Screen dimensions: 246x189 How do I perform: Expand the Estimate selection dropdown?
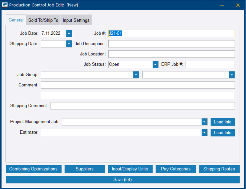tap(204, 132)
